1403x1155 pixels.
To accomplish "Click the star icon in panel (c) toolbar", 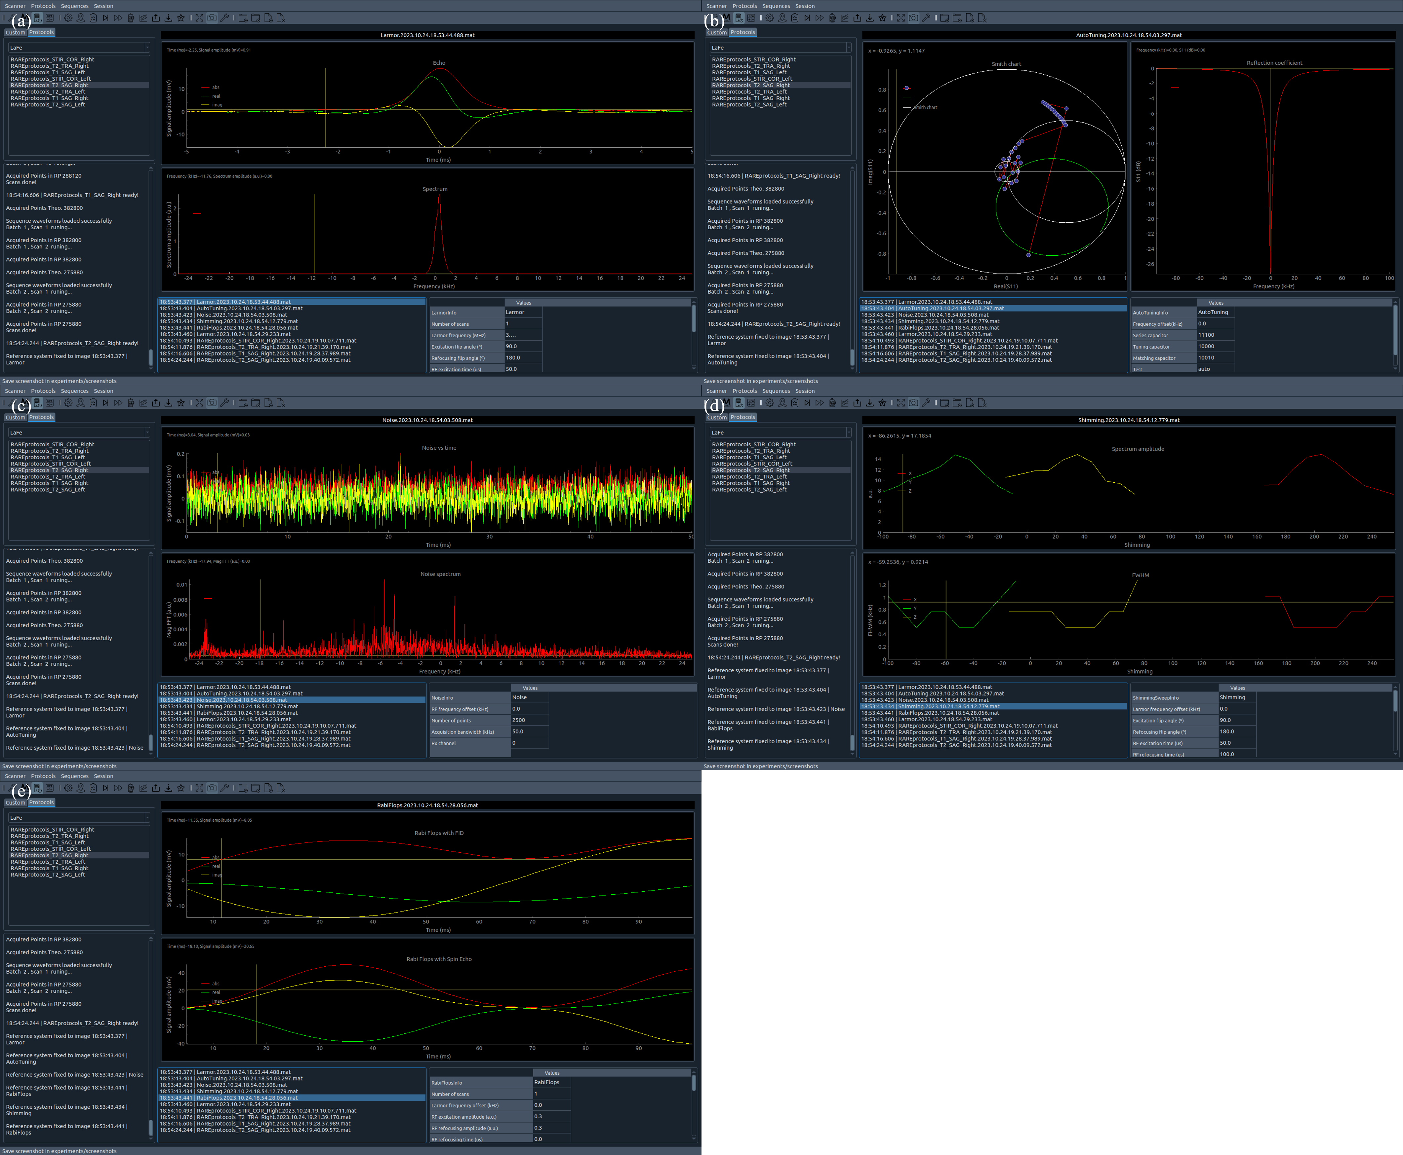I will pos(181,403).
